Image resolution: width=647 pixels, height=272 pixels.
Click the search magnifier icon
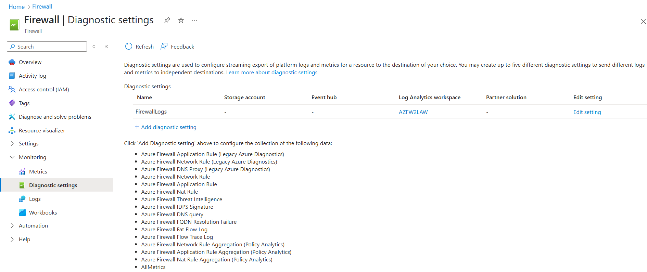point(12,47)
